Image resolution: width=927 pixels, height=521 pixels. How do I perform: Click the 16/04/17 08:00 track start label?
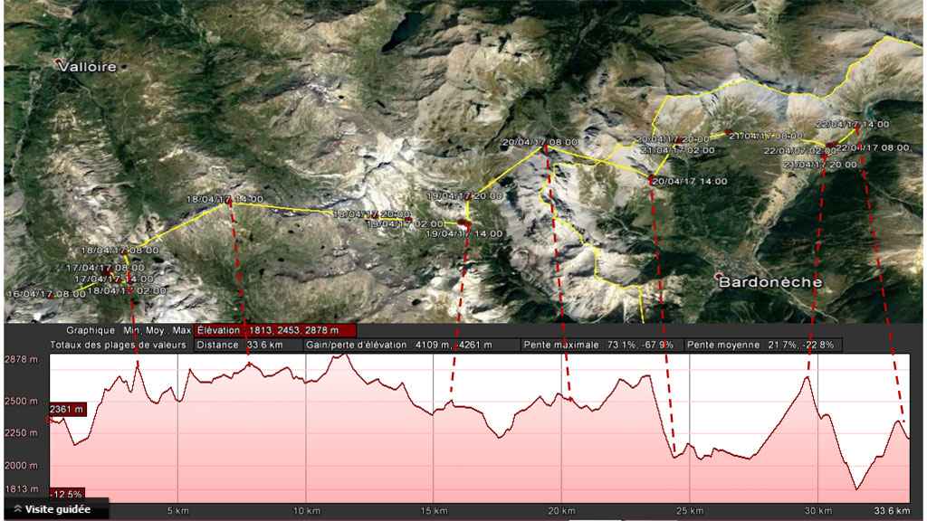pos(42,294)
